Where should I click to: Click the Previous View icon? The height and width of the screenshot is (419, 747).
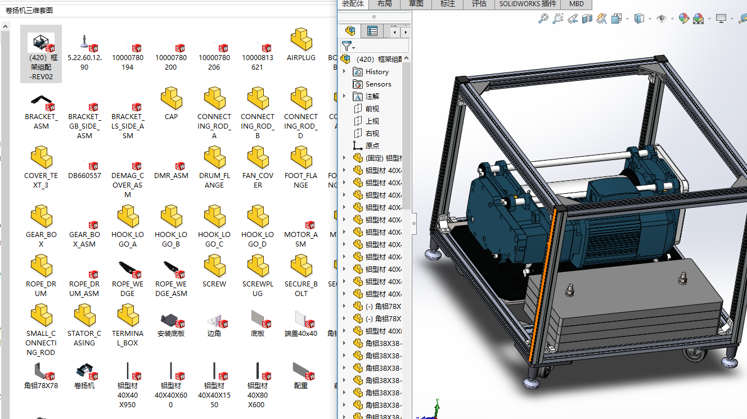click(x=573, y=19)
